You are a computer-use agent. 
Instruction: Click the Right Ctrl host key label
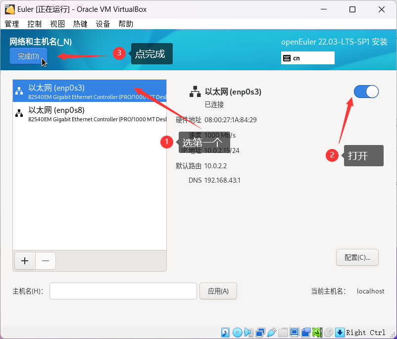tap(366, 333)
